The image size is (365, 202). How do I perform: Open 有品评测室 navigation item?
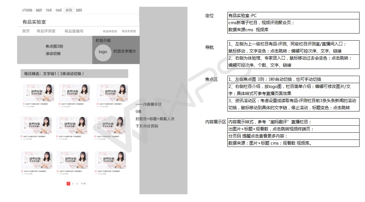coord(46,31)
